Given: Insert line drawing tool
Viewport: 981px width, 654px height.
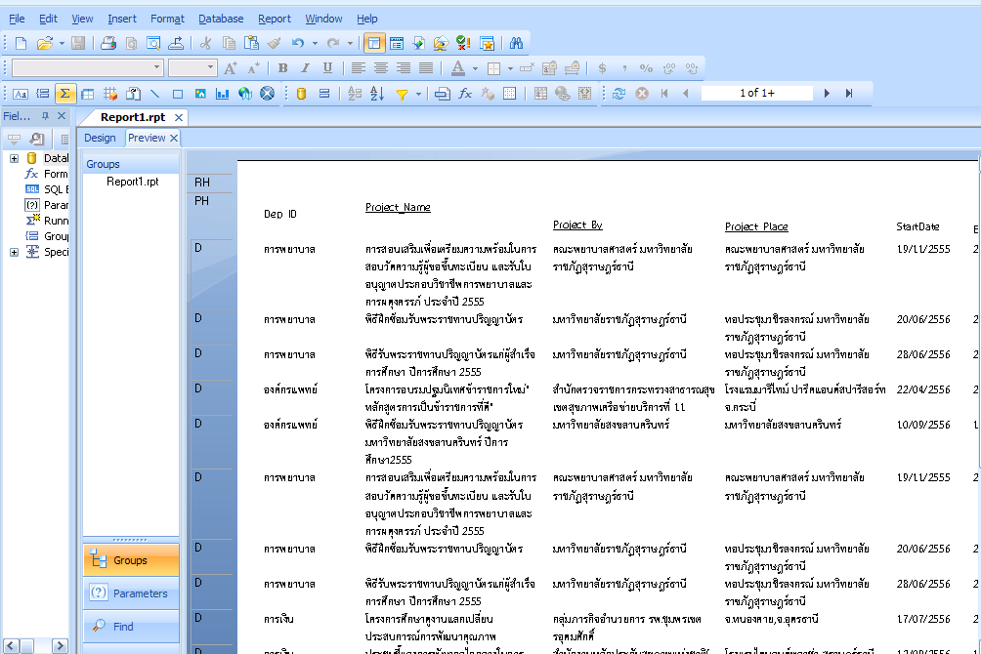Looking at the screenshot, I should pyautogui.click(x=155, y=94).
